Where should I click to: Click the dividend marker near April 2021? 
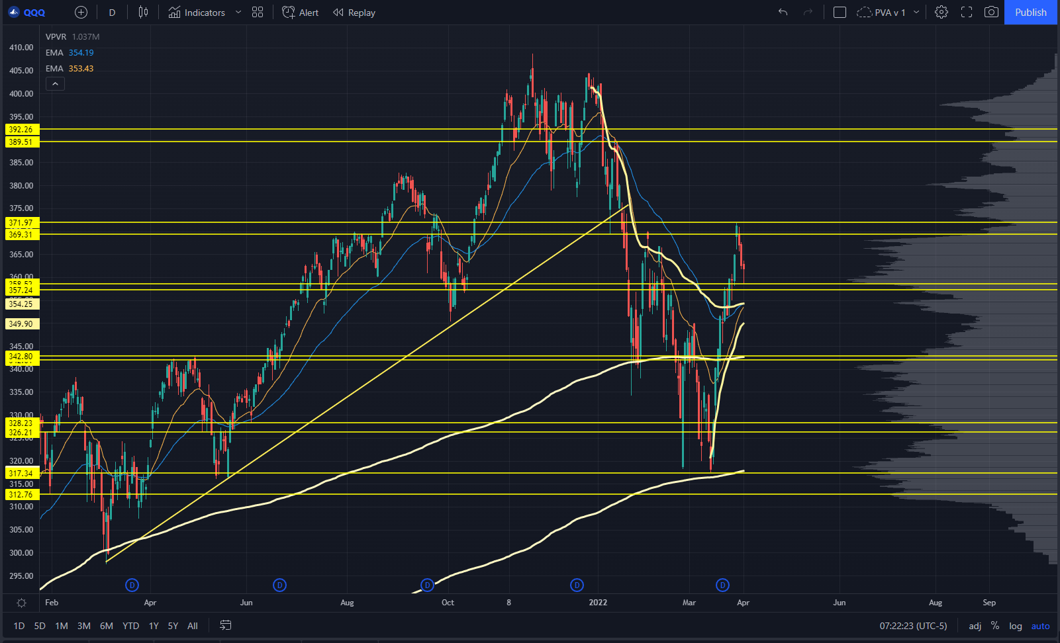132,585
